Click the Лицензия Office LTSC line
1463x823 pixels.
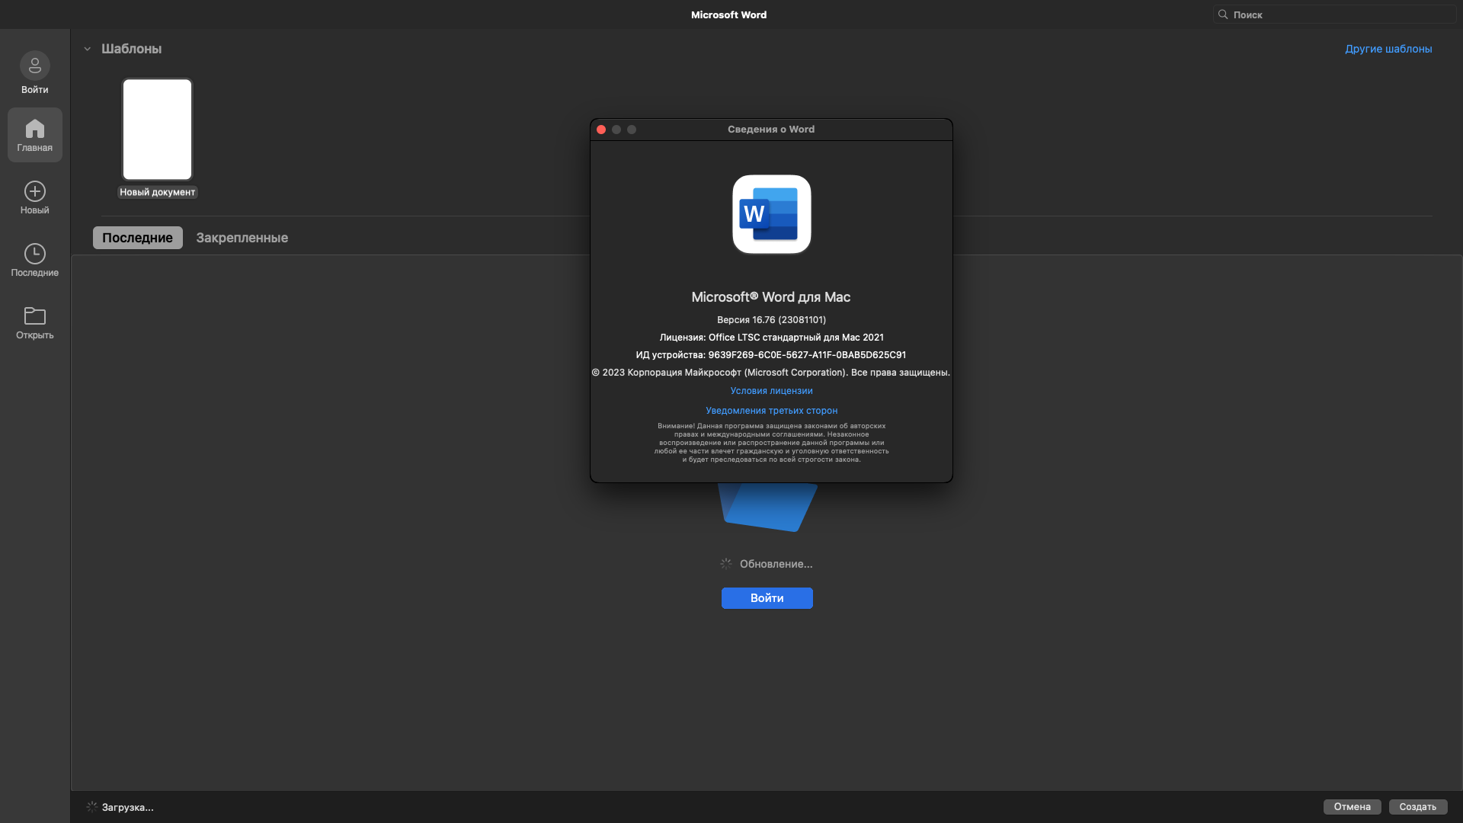click(771, 338)
